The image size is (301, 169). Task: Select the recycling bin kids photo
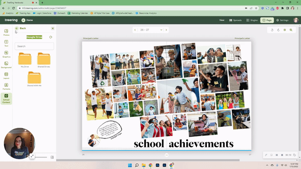pos(100,70)
